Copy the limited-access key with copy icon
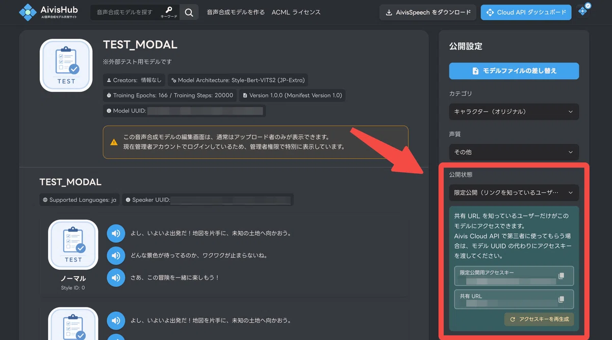 562,276
